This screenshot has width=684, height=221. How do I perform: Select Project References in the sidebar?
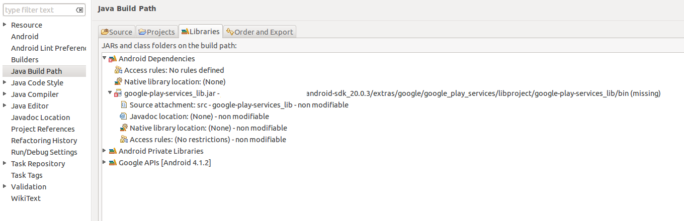pyautogui.click(x=43, y=129)
